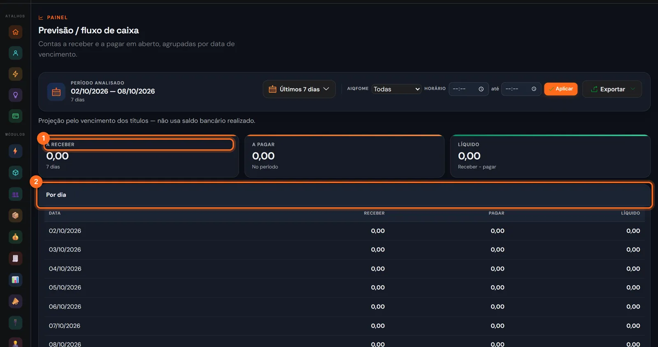Open the orange lightning bolt module
The image size is (658, 347).
coord(16,151)
